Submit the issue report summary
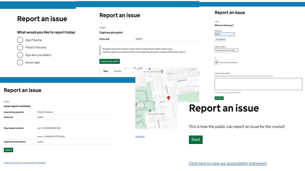Image resolution: width=305 pixels, height=171 pixels. (8, 150)
